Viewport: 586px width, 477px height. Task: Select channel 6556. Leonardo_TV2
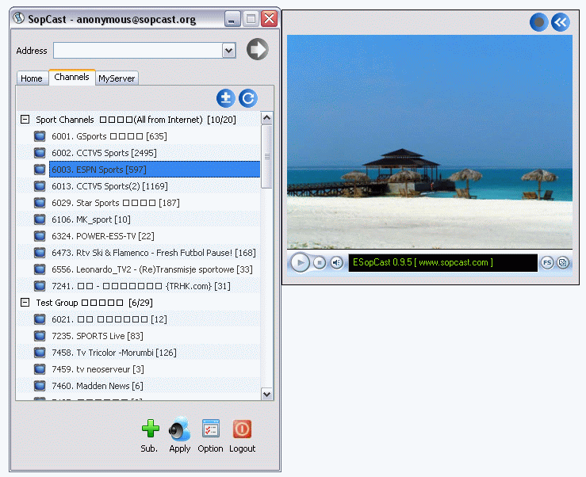152,269
